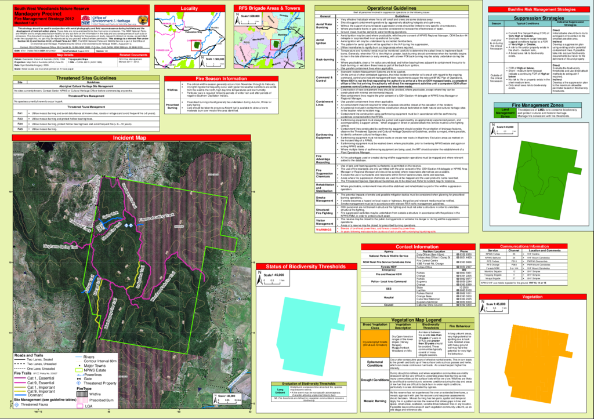Click the 'FireType' legend heading
The width and height of the screenshot is (594, 419).
pyautogui.click(x=84, y=389)
